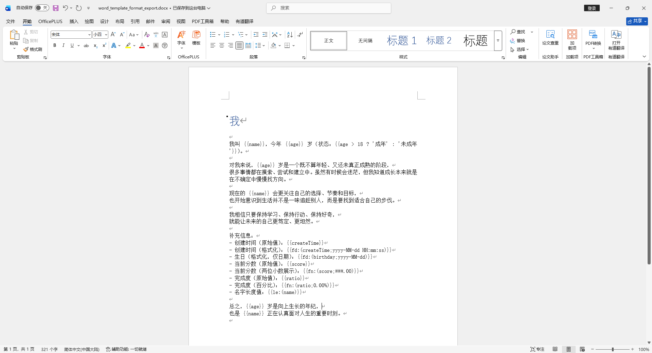Switch to the 插入 ribbon tab
The width and height of the screenshot is (652, 353).
pos(74,21)
